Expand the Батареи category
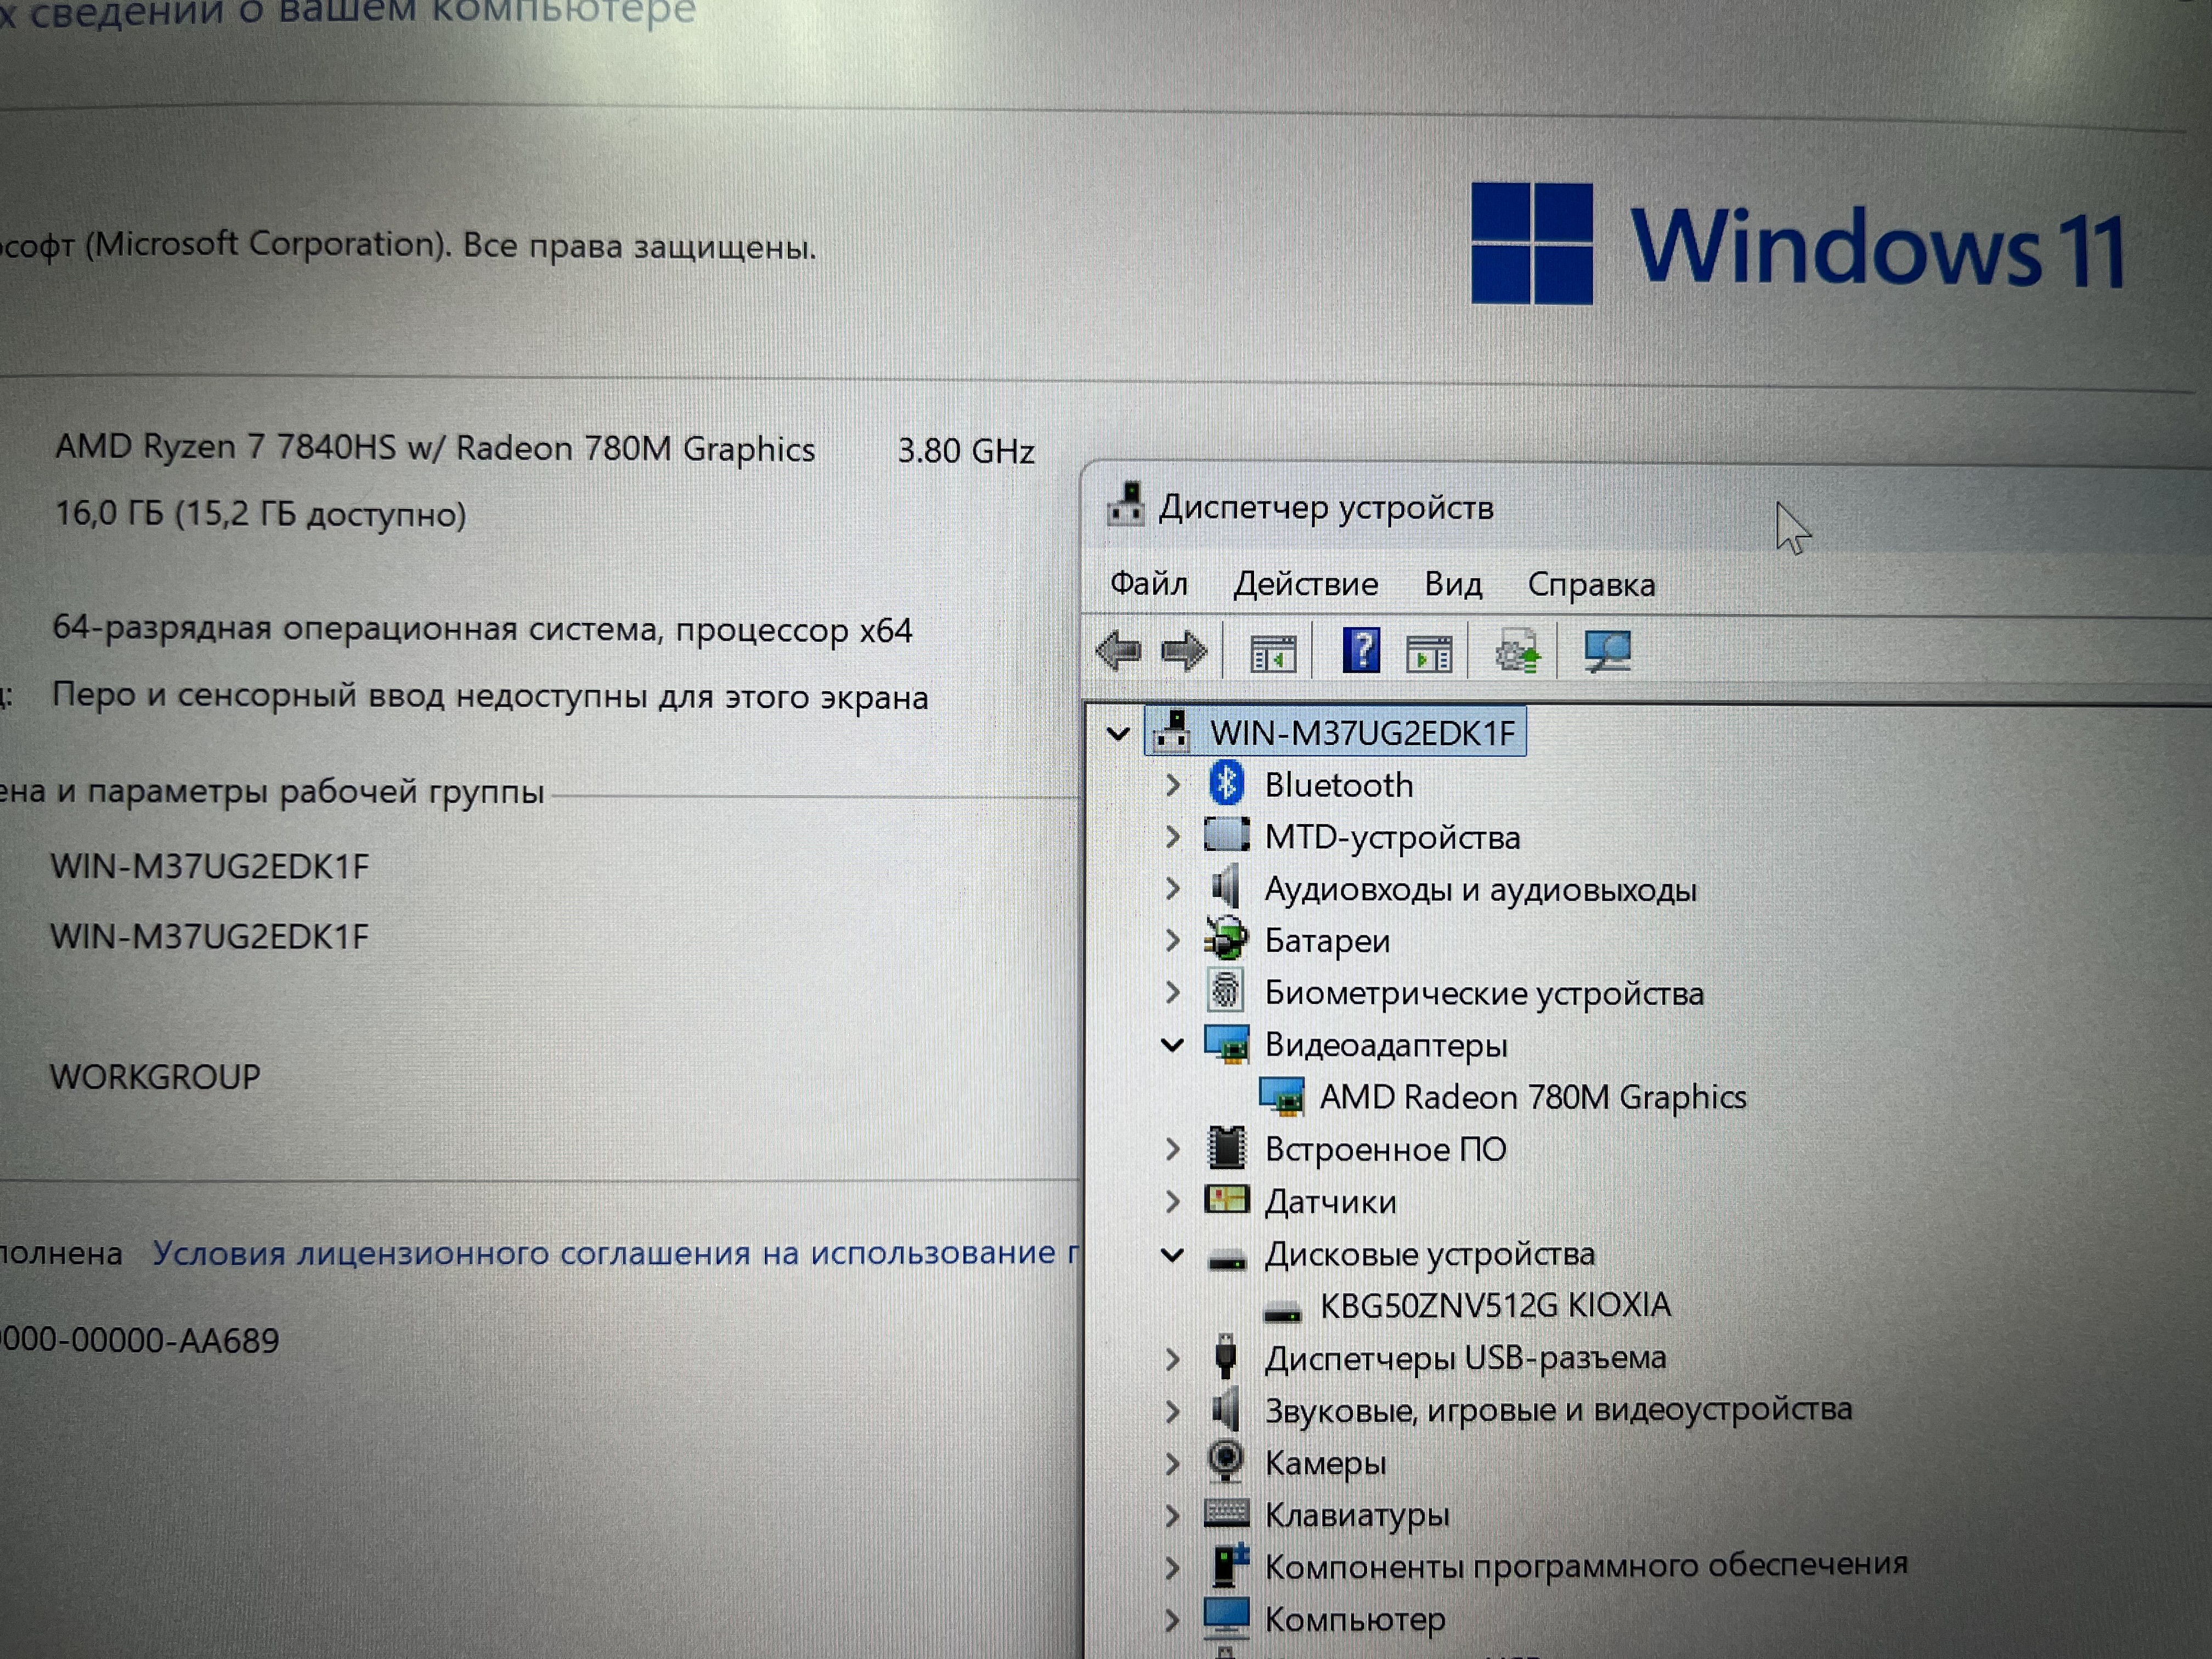Image resolution: width=2212 pixels, height=1659 pixels. tap(1173, 941)
